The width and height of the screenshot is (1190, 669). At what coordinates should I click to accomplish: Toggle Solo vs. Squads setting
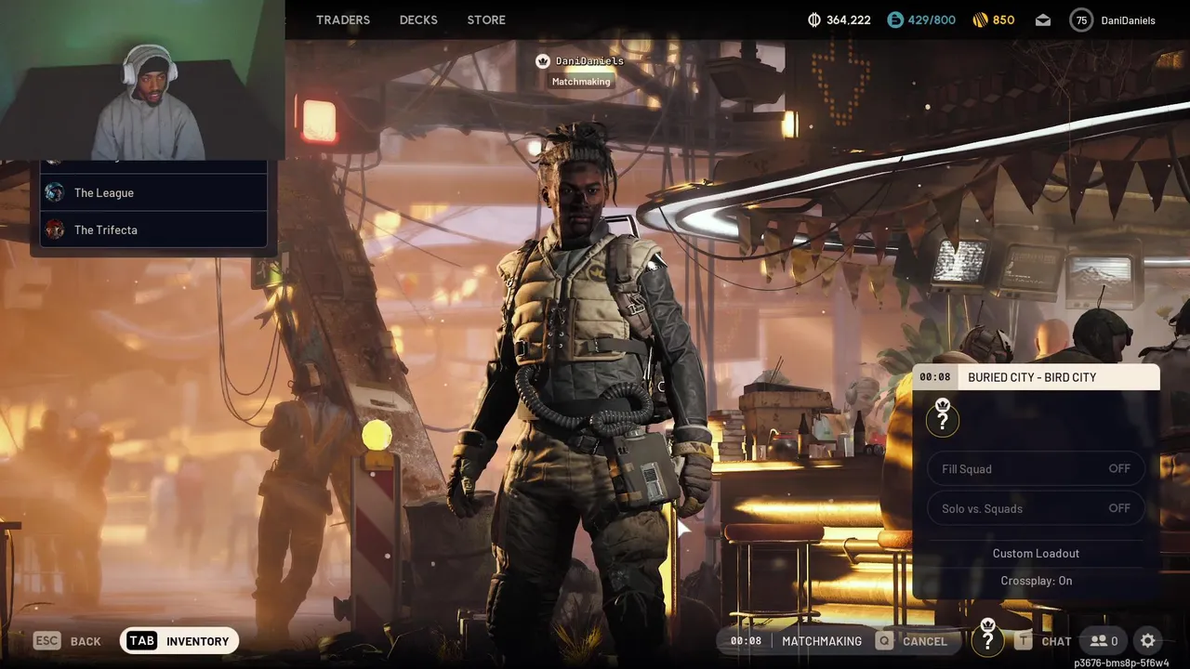(1036, 508)
